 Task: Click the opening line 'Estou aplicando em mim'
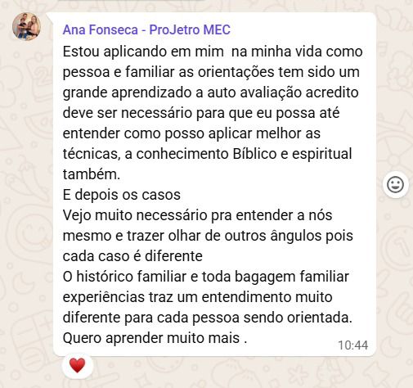pyautogui.click(x=143, y=52)
